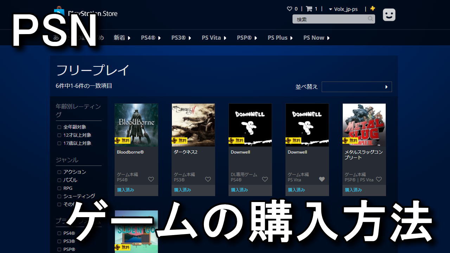Image resolution: width=450 pixels, height=253 pixels.
Task: Open the PS Vita Downwell cover thumbnail
Action: [x=307, y=125]
